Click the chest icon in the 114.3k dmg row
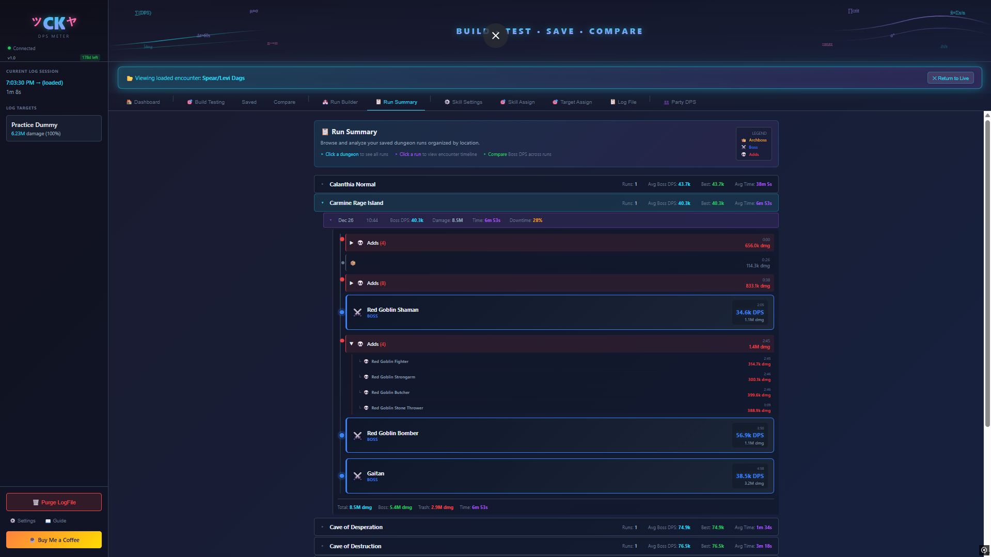This screenshot has height=557, width=991. click(x=353, y=263)
